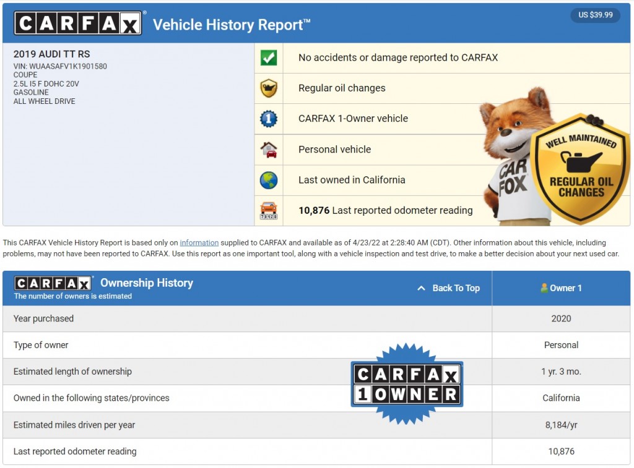Click Estimated miles driven per year label
This screenshot has height=468, width=634.
pos(74,425)
